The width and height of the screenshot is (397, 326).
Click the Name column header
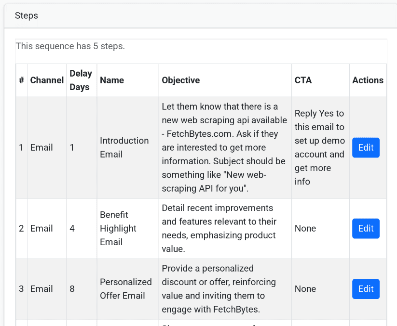click(112, 80)
